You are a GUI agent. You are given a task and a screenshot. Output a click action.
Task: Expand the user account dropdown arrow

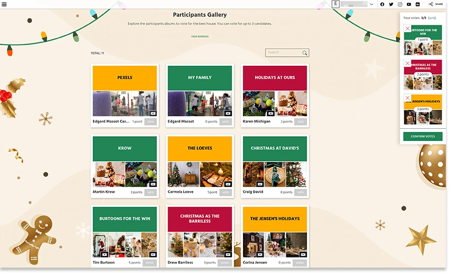pyautogui.click(x=371, y=4)
